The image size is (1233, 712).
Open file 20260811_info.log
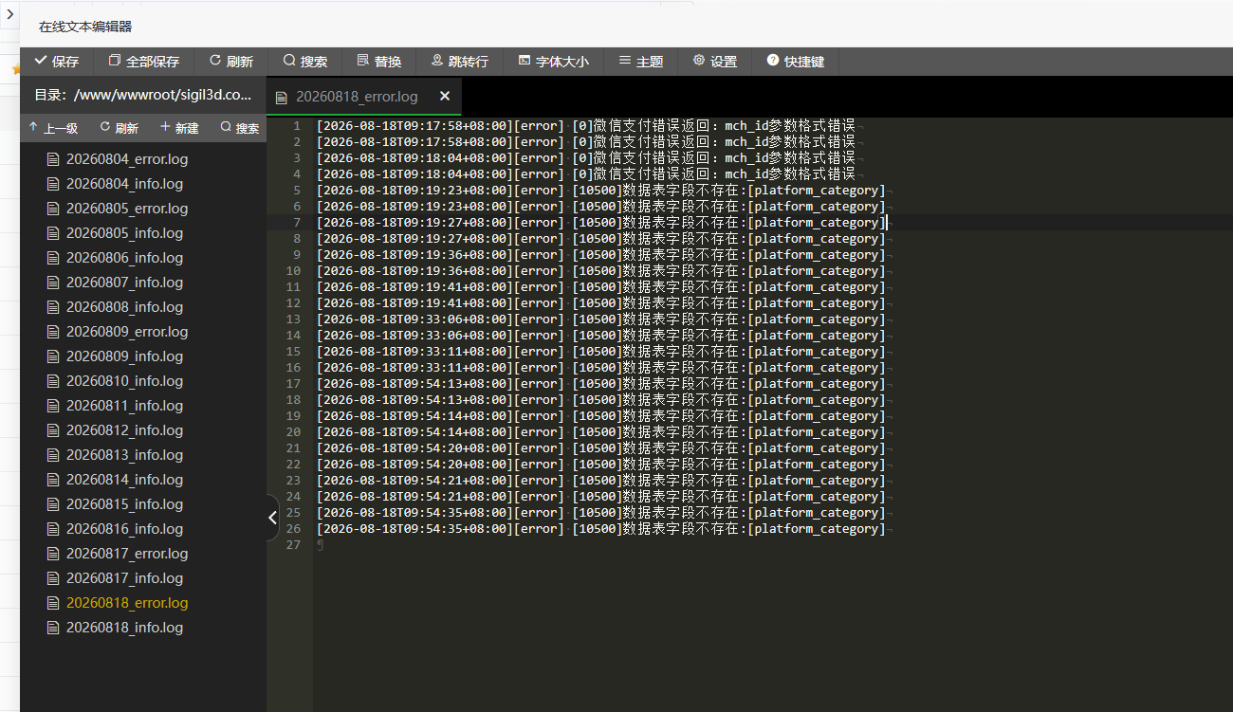[124, 406]
